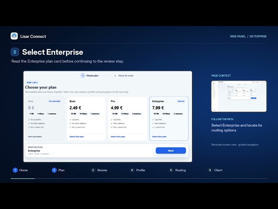This screenshot has width=278, height=209.
Task: Click the GeoDNS check mark on Enterprise card
Action: 153,120
